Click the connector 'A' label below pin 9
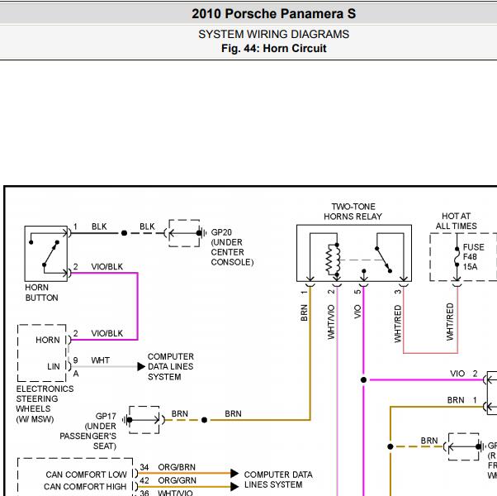Image resolution: width=497 pixels, height=496 pixels. (x=76, y=374)
